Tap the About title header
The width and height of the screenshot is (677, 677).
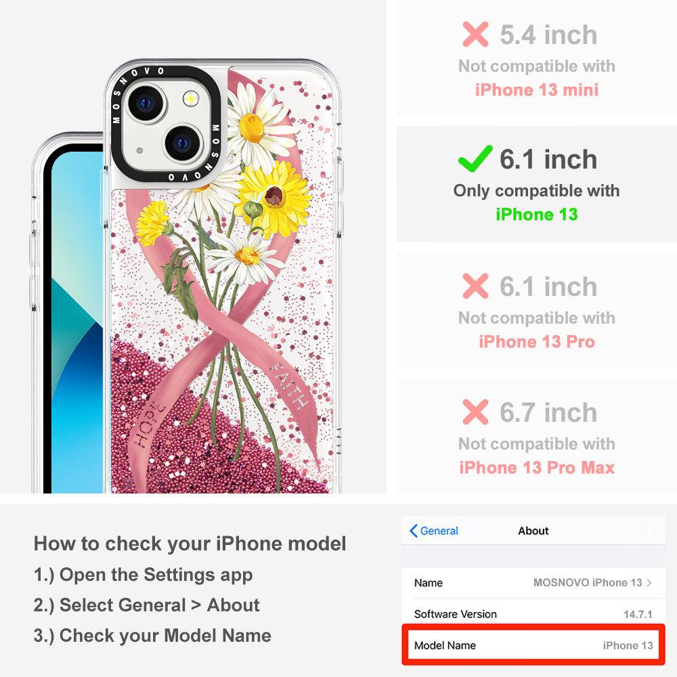[533, 531]
